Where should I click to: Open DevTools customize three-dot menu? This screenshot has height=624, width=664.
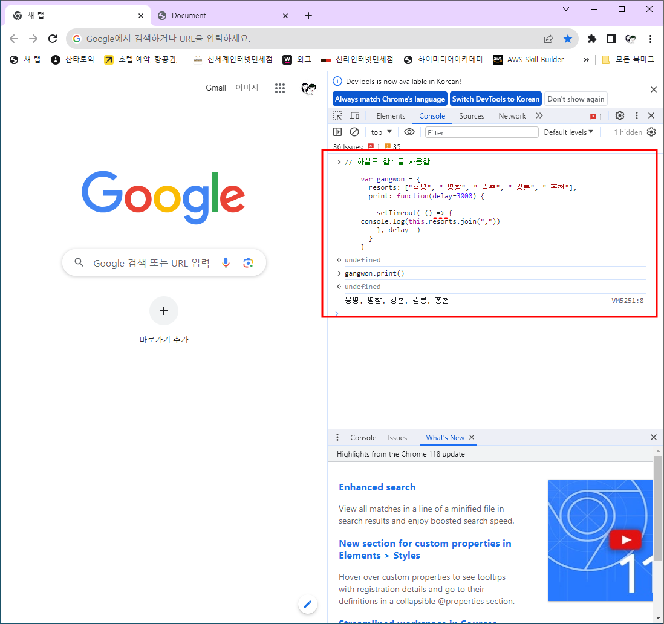636,115
